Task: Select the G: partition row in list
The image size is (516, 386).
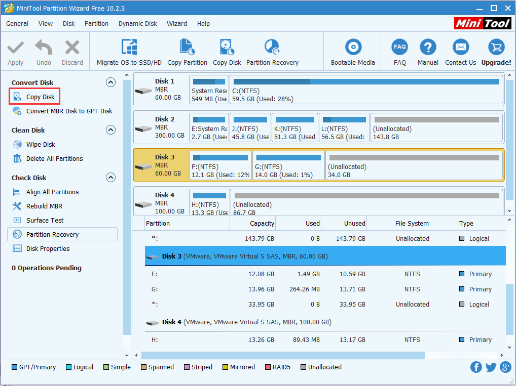Action: 325,289
